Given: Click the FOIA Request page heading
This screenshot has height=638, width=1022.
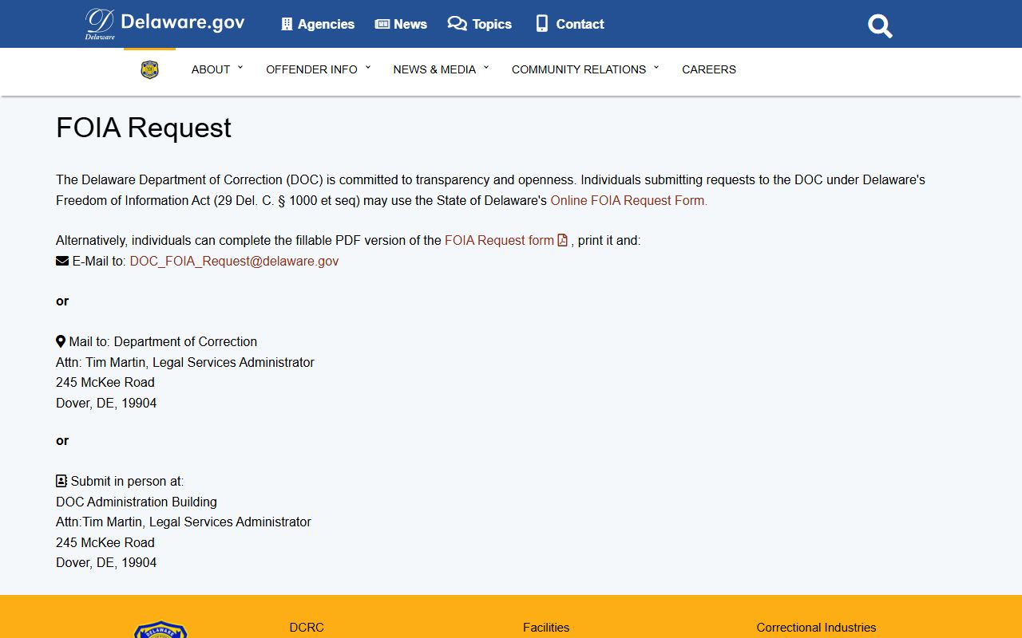Looking at the screenshot, I should coord(144,128).
